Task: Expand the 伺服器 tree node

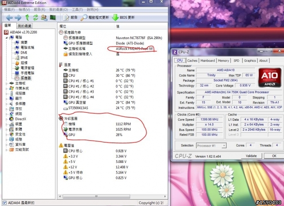Action: (x=7, y=94)
